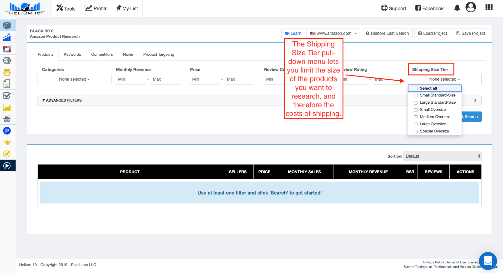
Task: Open the Categories None selected dropdown
Action: tap(74, 79)
